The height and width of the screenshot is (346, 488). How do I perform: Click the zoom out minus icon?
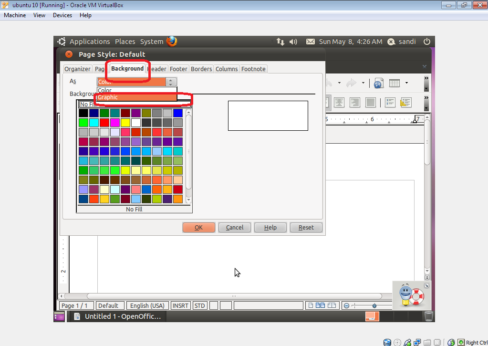click(x=346, y=306)
